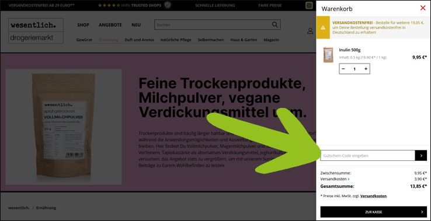
Task: Select the Magazin category
Action: tap(272, 40)
